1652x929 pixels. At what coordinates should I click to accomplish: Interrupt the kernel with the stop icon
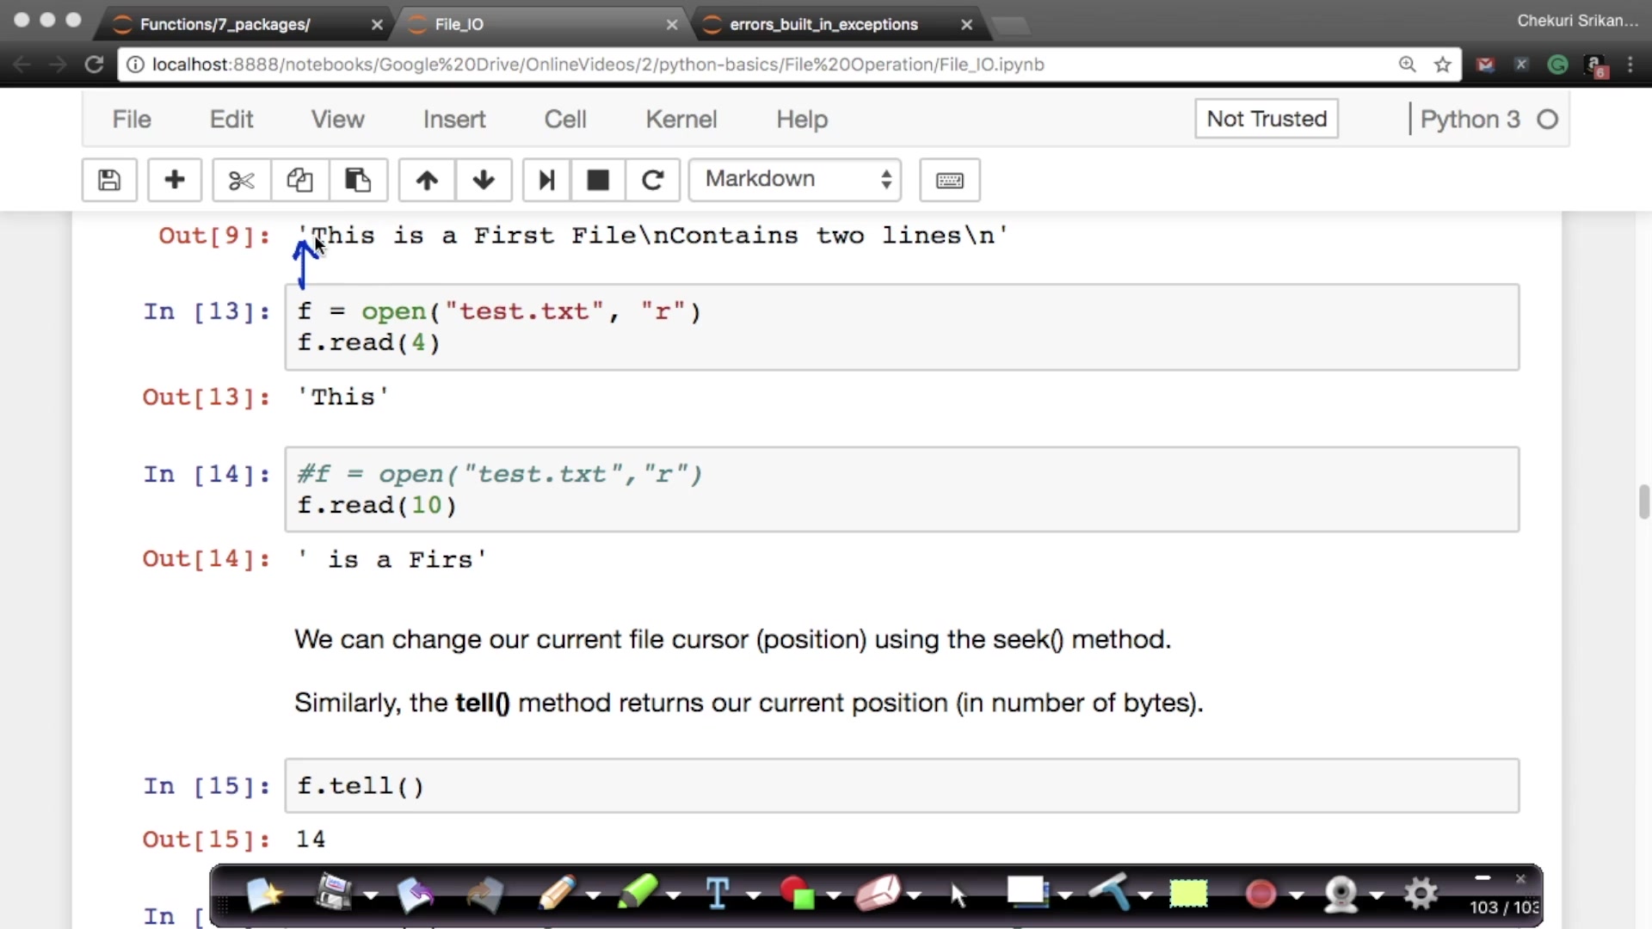pos(597,180)
